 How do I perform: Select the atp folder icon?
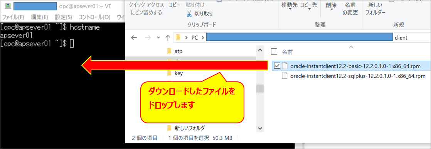(x=170, y=51)
